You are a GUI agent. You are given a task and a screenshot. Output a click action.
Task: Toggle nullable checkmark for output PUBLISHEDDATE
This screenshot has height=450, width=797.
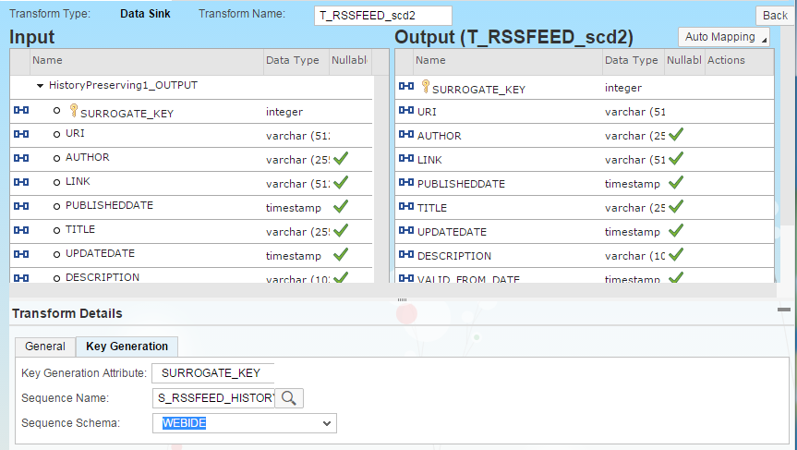click(676, 183)
